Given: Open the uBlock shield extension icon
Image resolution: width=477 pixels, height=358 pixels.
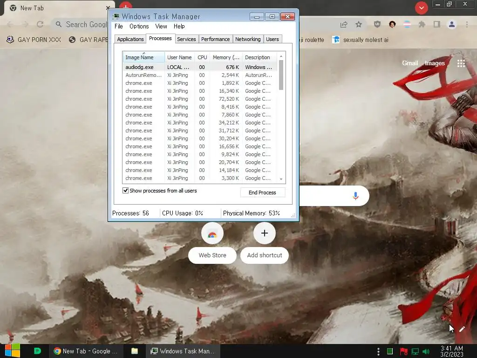Looking at the screenshot, I should coord(377,24).
